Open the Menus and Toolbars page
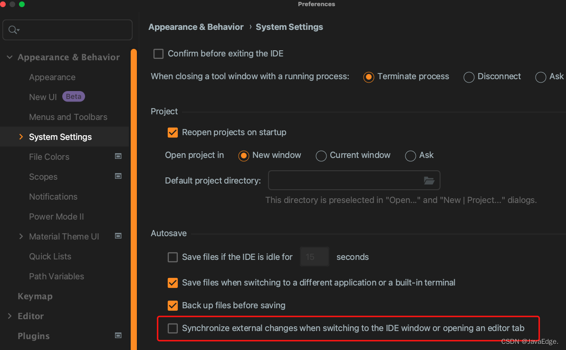The width and height of the screenshot is (566, 350). pos(68,117)
